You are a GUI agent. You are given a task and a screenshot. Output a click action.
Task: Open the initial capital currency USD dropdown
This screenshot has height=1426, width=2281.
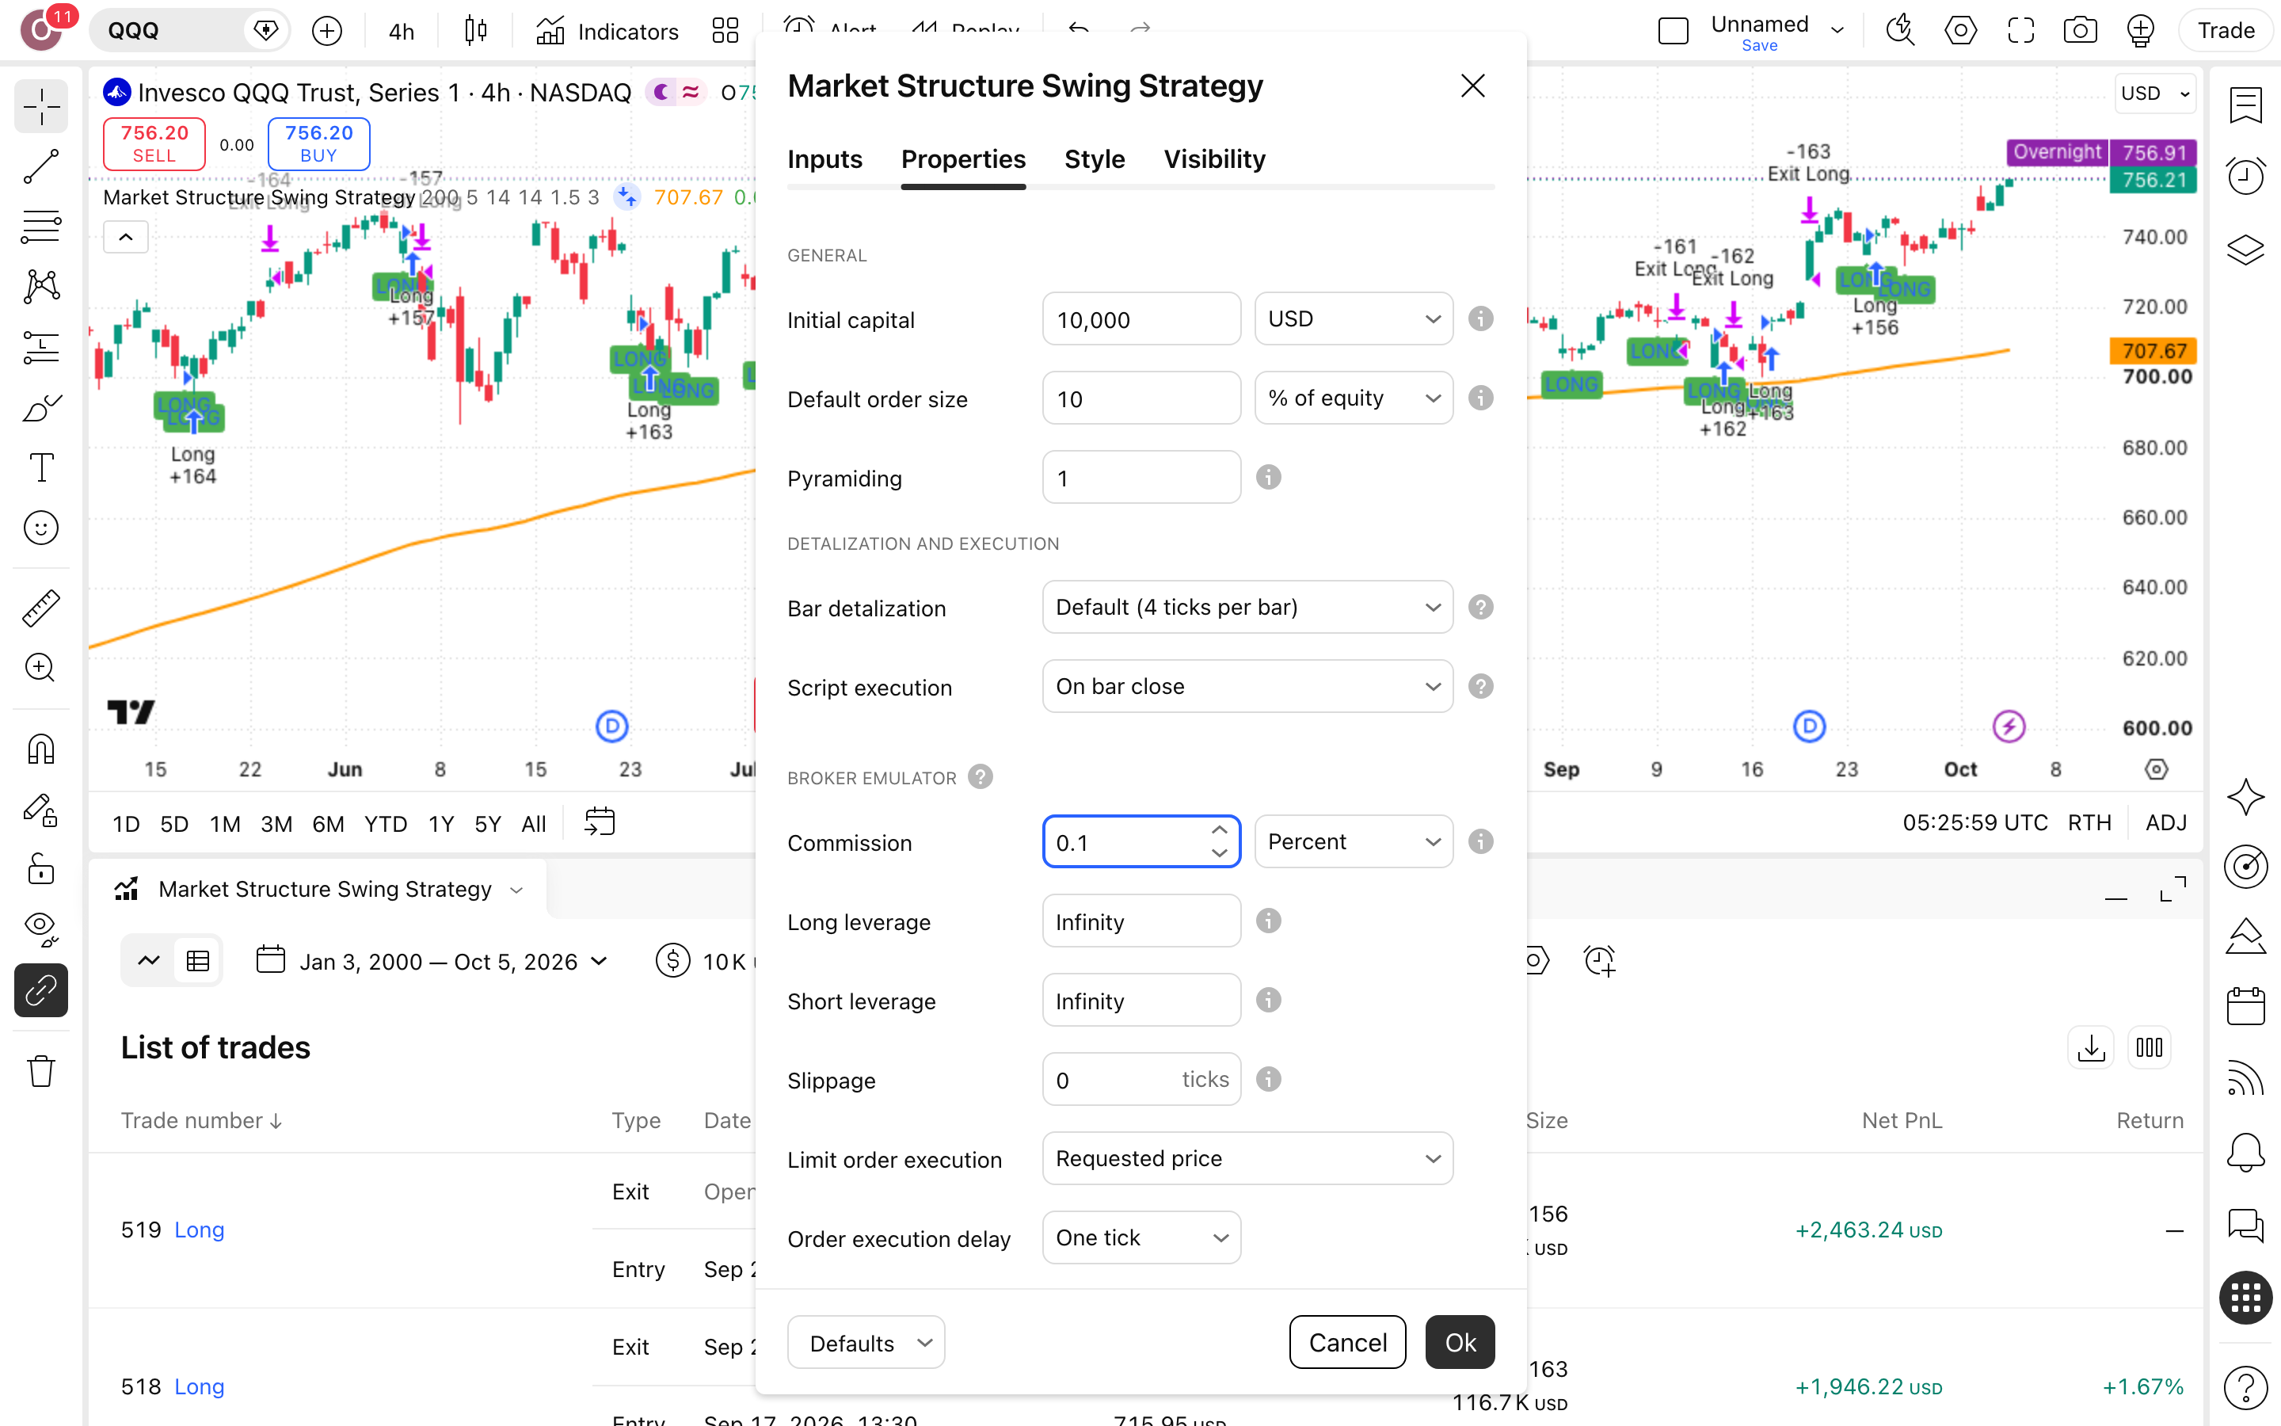click(x=1354, y=318)
